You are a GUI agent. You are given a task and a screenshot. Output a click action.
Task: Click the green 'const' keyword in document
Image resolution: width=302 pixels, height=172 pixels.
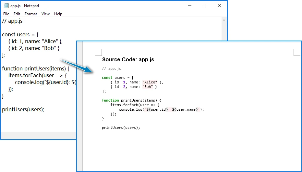point(107,78)
